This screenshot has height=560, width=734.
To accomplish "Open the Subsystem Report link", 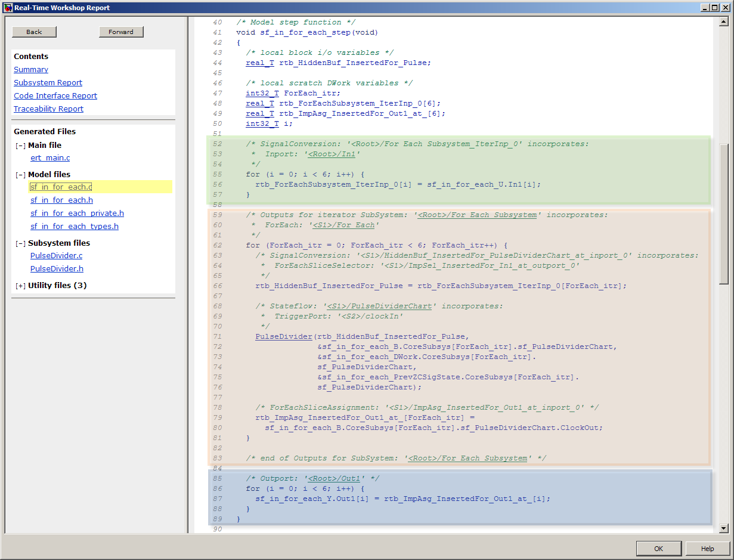I will click(x=48, y=83).
